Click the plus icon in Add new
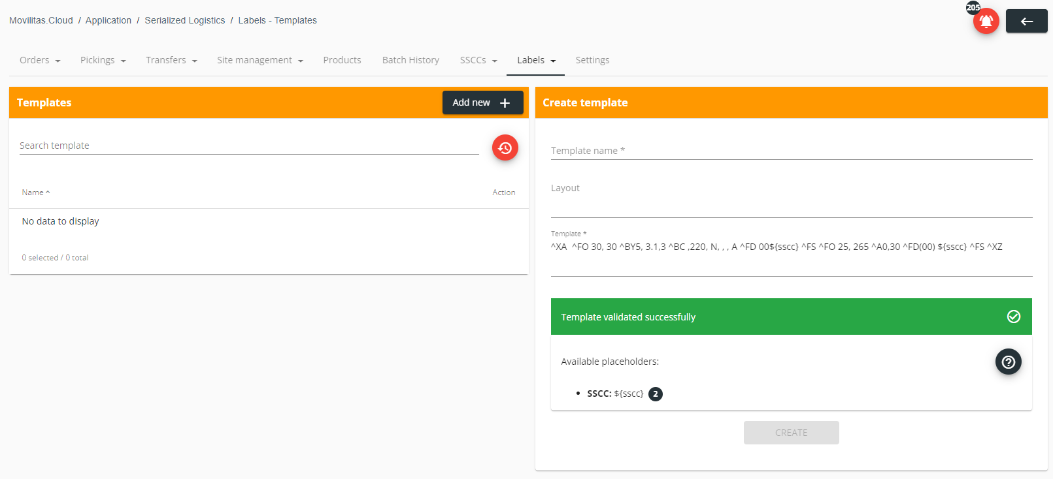 click(505, 102)
